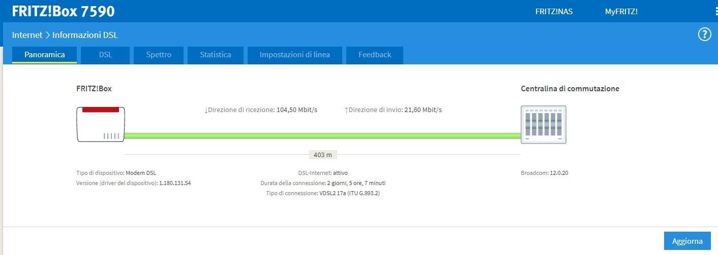
Task: Click driver version 1.180.131.54
Action: coord(175,183)
